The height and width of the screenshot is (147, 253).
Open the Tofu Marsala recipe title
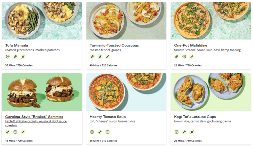click(x=17, y=45)
